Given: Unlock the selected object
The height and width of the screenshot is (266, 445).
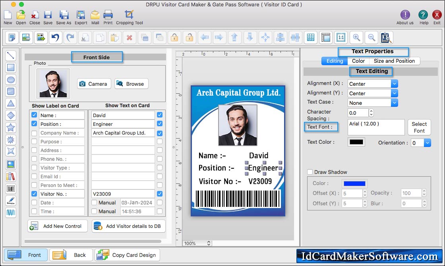Looking at the screenshot, I should pos(189,37).
